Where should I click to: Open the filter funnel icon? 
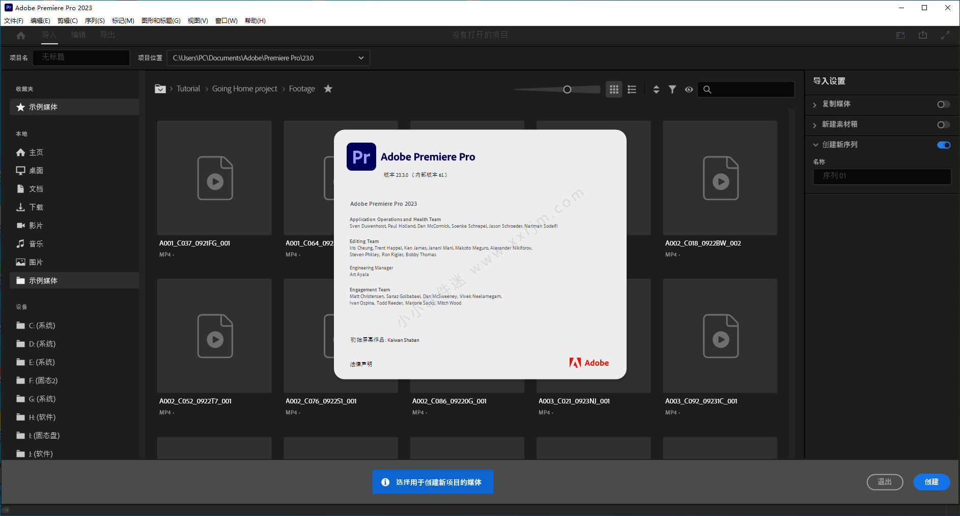click(672, 89)
